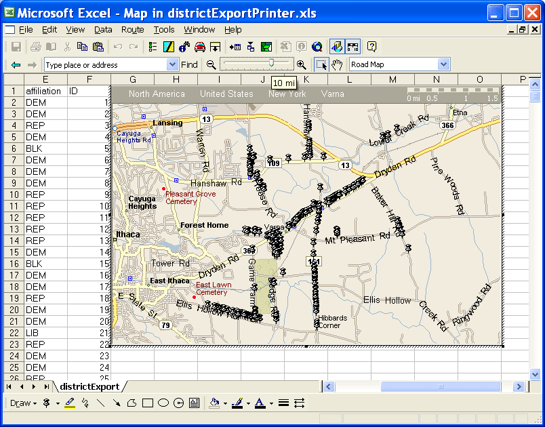Click the Create Pushpin icon
Screen dimensions: 545x427
click(x=47, y=403)
